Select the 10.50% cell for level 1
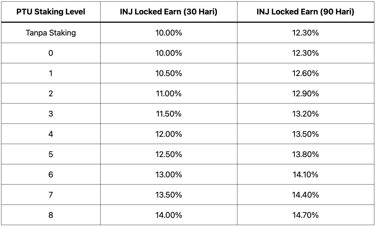Viewport: 376px width, 227px height. click(168, 73)
